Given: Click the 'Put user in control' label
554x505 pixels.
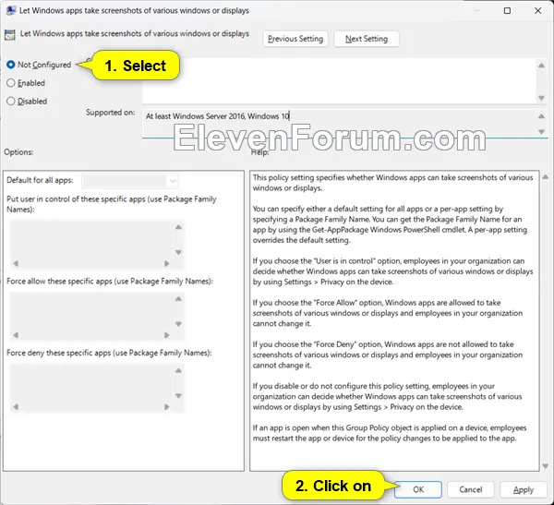Looking at the screenshot, I should [112, 204].
